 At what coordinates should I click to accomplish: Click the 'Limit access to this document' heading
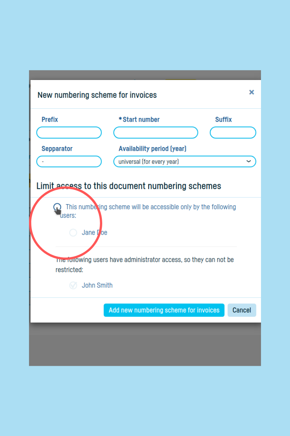click(x=129, y=186)
